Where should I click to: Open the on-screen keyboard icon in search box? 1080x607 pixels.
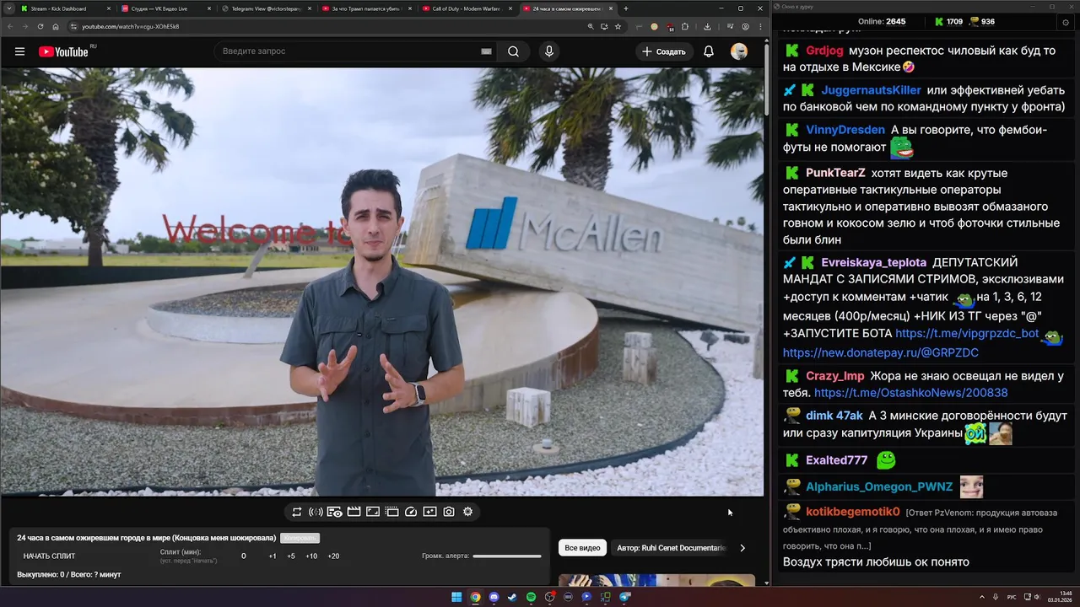pos(486,51)
